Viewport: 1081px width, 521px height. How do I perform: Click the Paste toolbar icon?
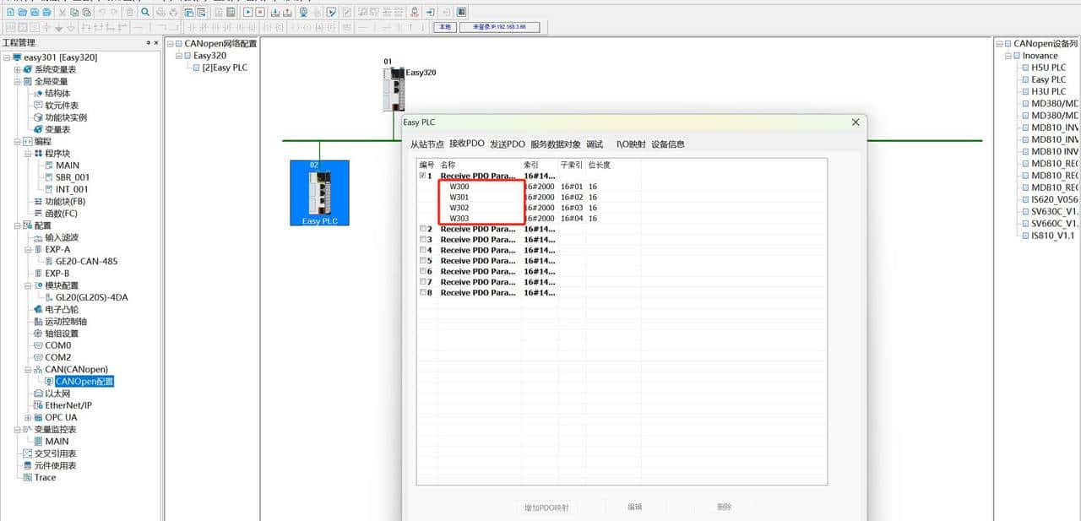tap(86, 12)
